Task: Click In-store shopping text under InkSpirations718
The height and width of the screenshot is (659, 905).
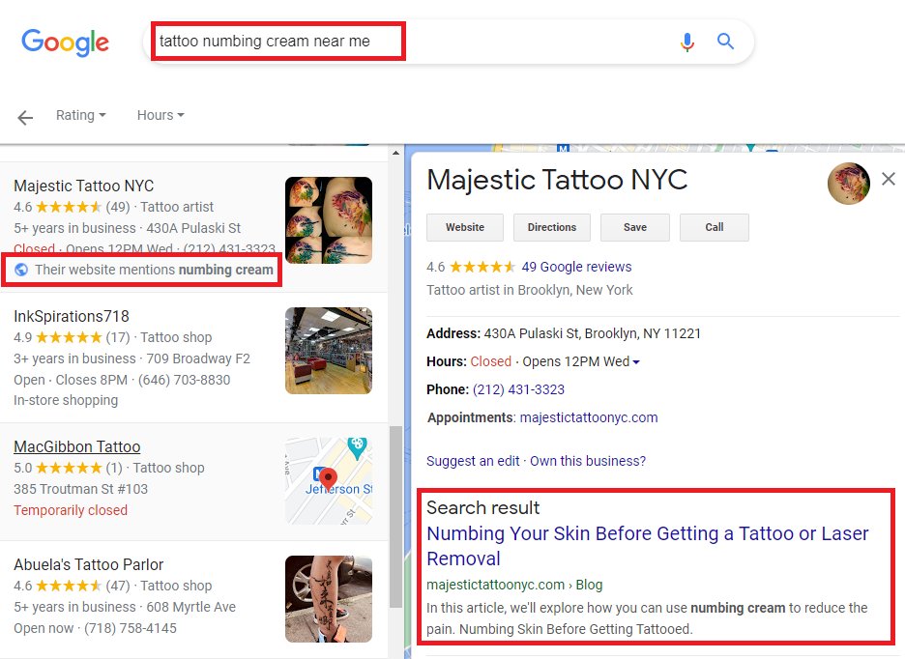Action: [66, 400]
